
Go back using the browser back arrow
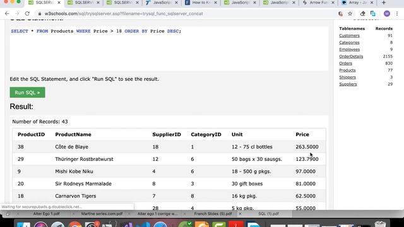[7, 14]
